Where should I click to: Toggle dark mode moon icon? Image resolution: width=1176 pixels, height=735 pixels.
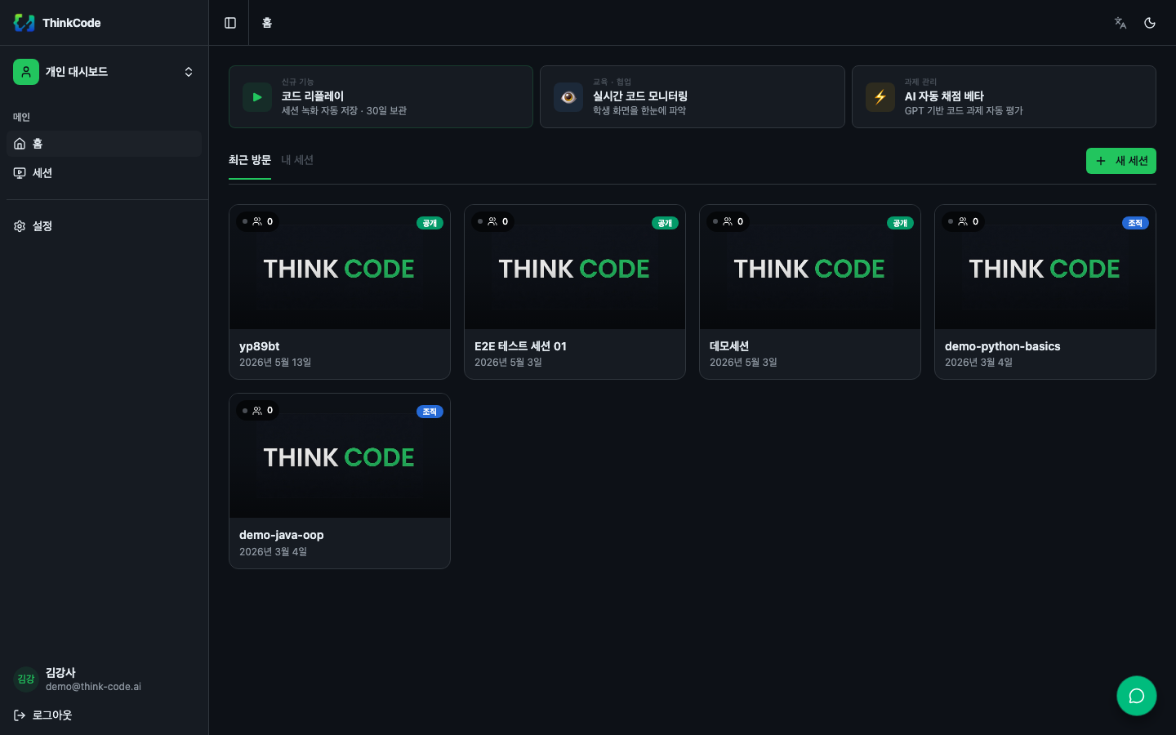pyautogui.click(x=1150, y=23)
